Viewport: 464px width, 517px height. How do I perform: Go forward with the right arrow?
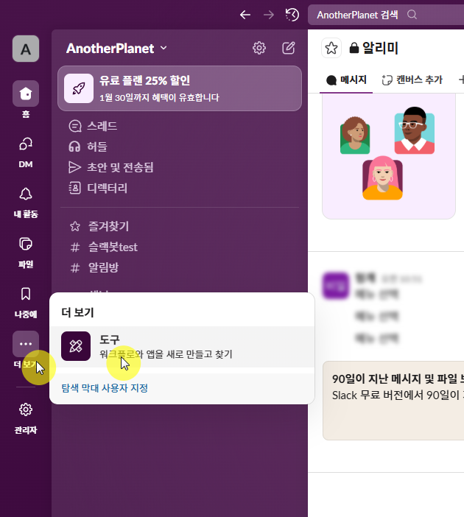(269, 15)
